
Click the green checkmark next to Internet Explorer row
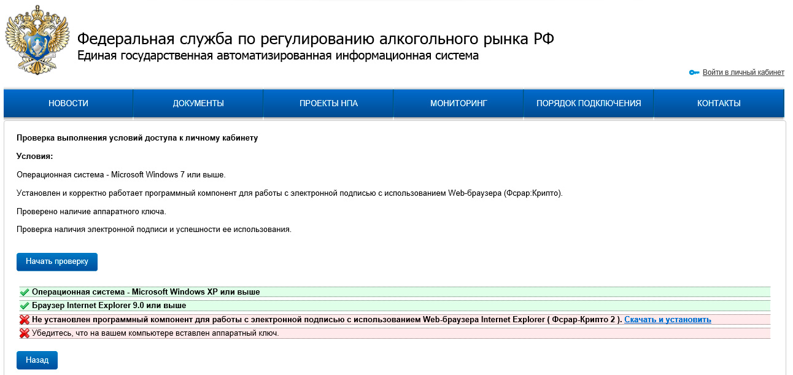click(x=25, y=306)
